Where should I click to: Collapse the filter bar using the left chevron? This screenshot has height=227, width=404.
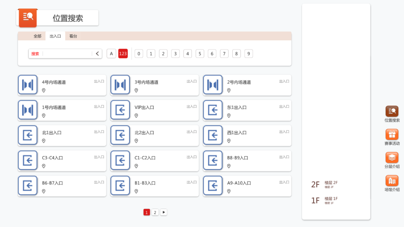[97, 53]
